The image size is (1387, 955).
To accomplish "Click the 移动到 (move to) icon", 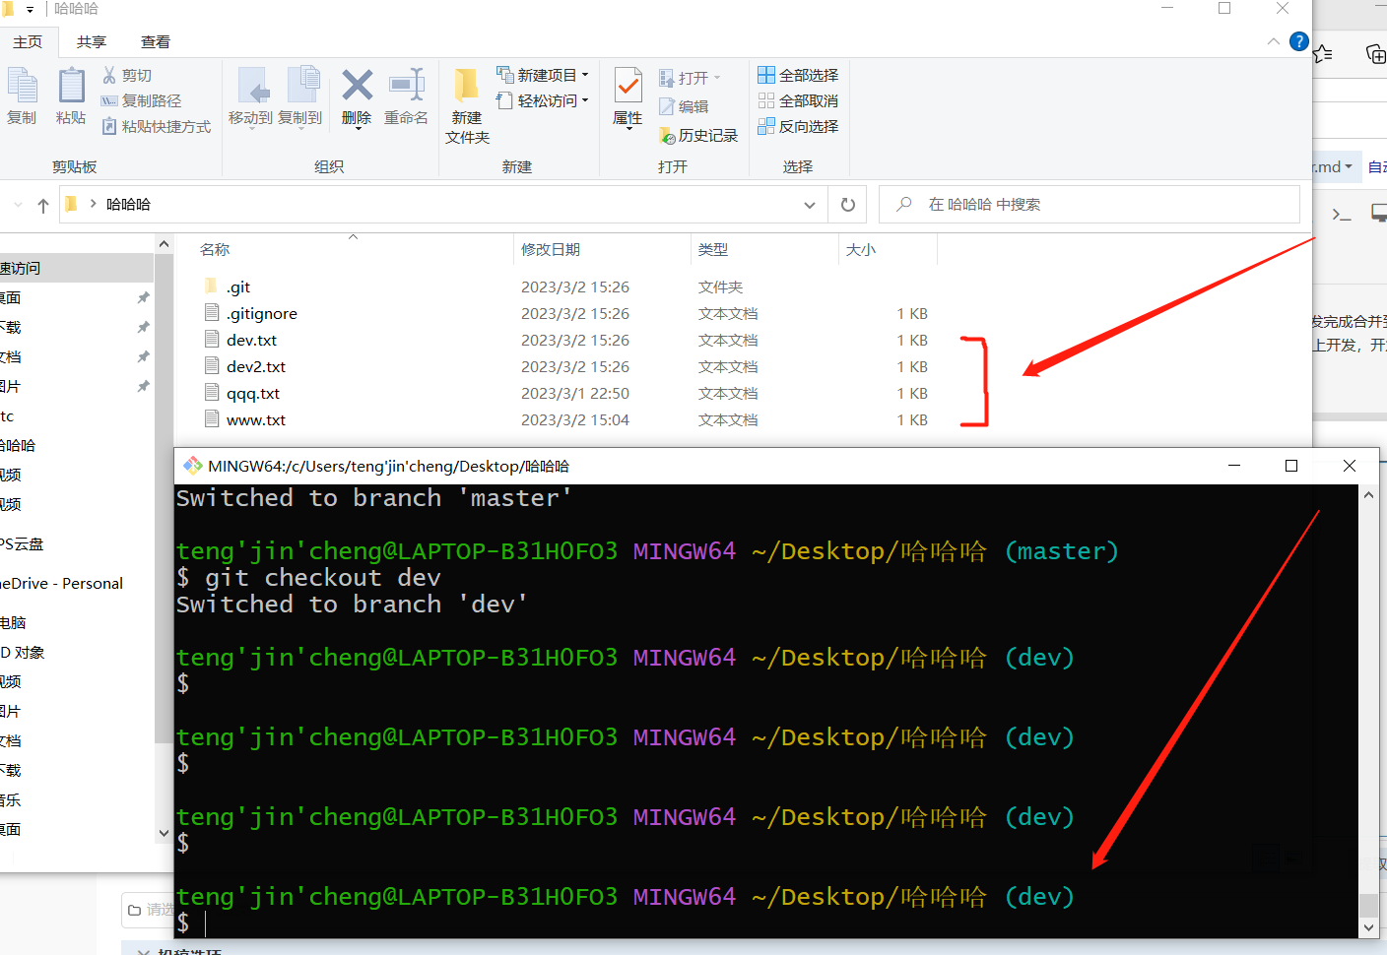I will tap(252, 86).
